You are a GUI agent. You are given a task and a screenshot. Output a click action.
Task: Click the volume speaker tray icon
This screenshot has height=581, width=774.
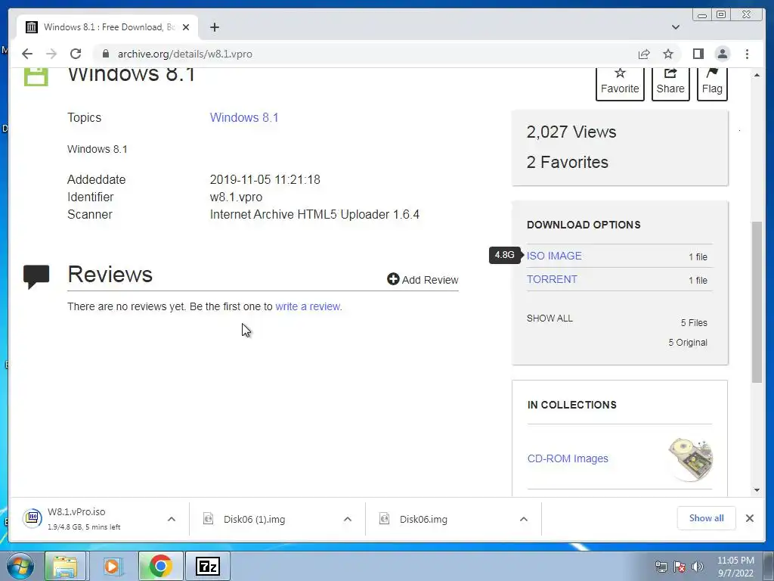(698, 566)
